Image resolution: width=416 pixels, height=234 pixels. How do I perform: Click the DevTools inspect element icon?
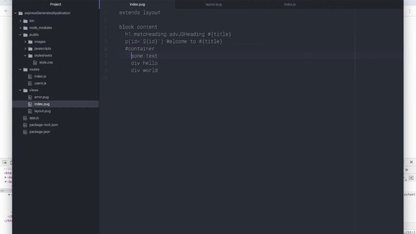click(5, 162)
